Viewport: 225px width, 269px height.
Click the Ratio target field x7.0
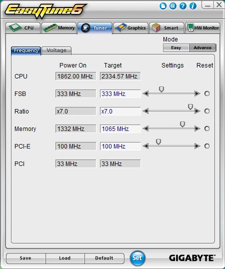coord(120,111)
